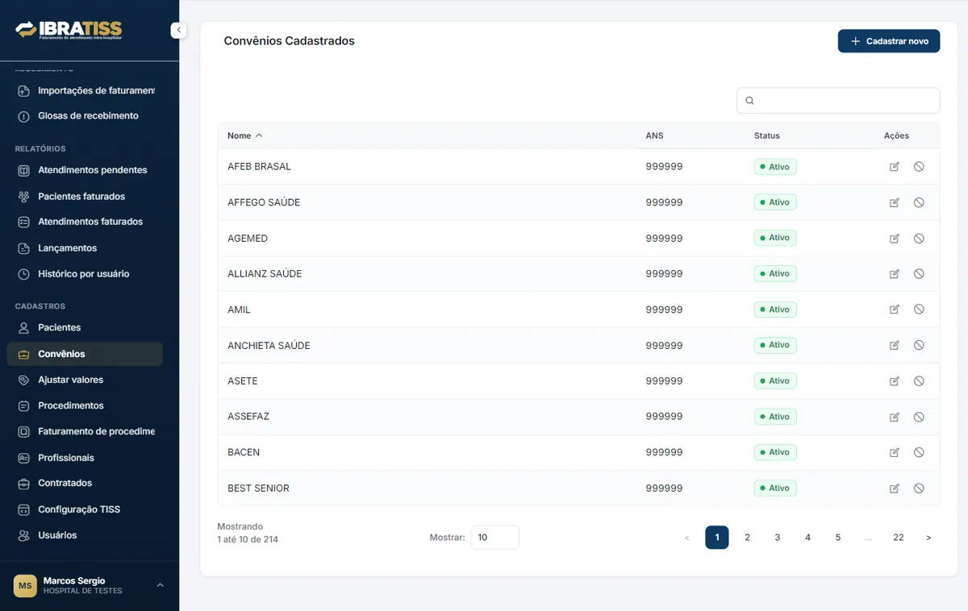
Task: Deactivate ANCHIETA SAÚDE using block icon
Action: coord(919,345)
